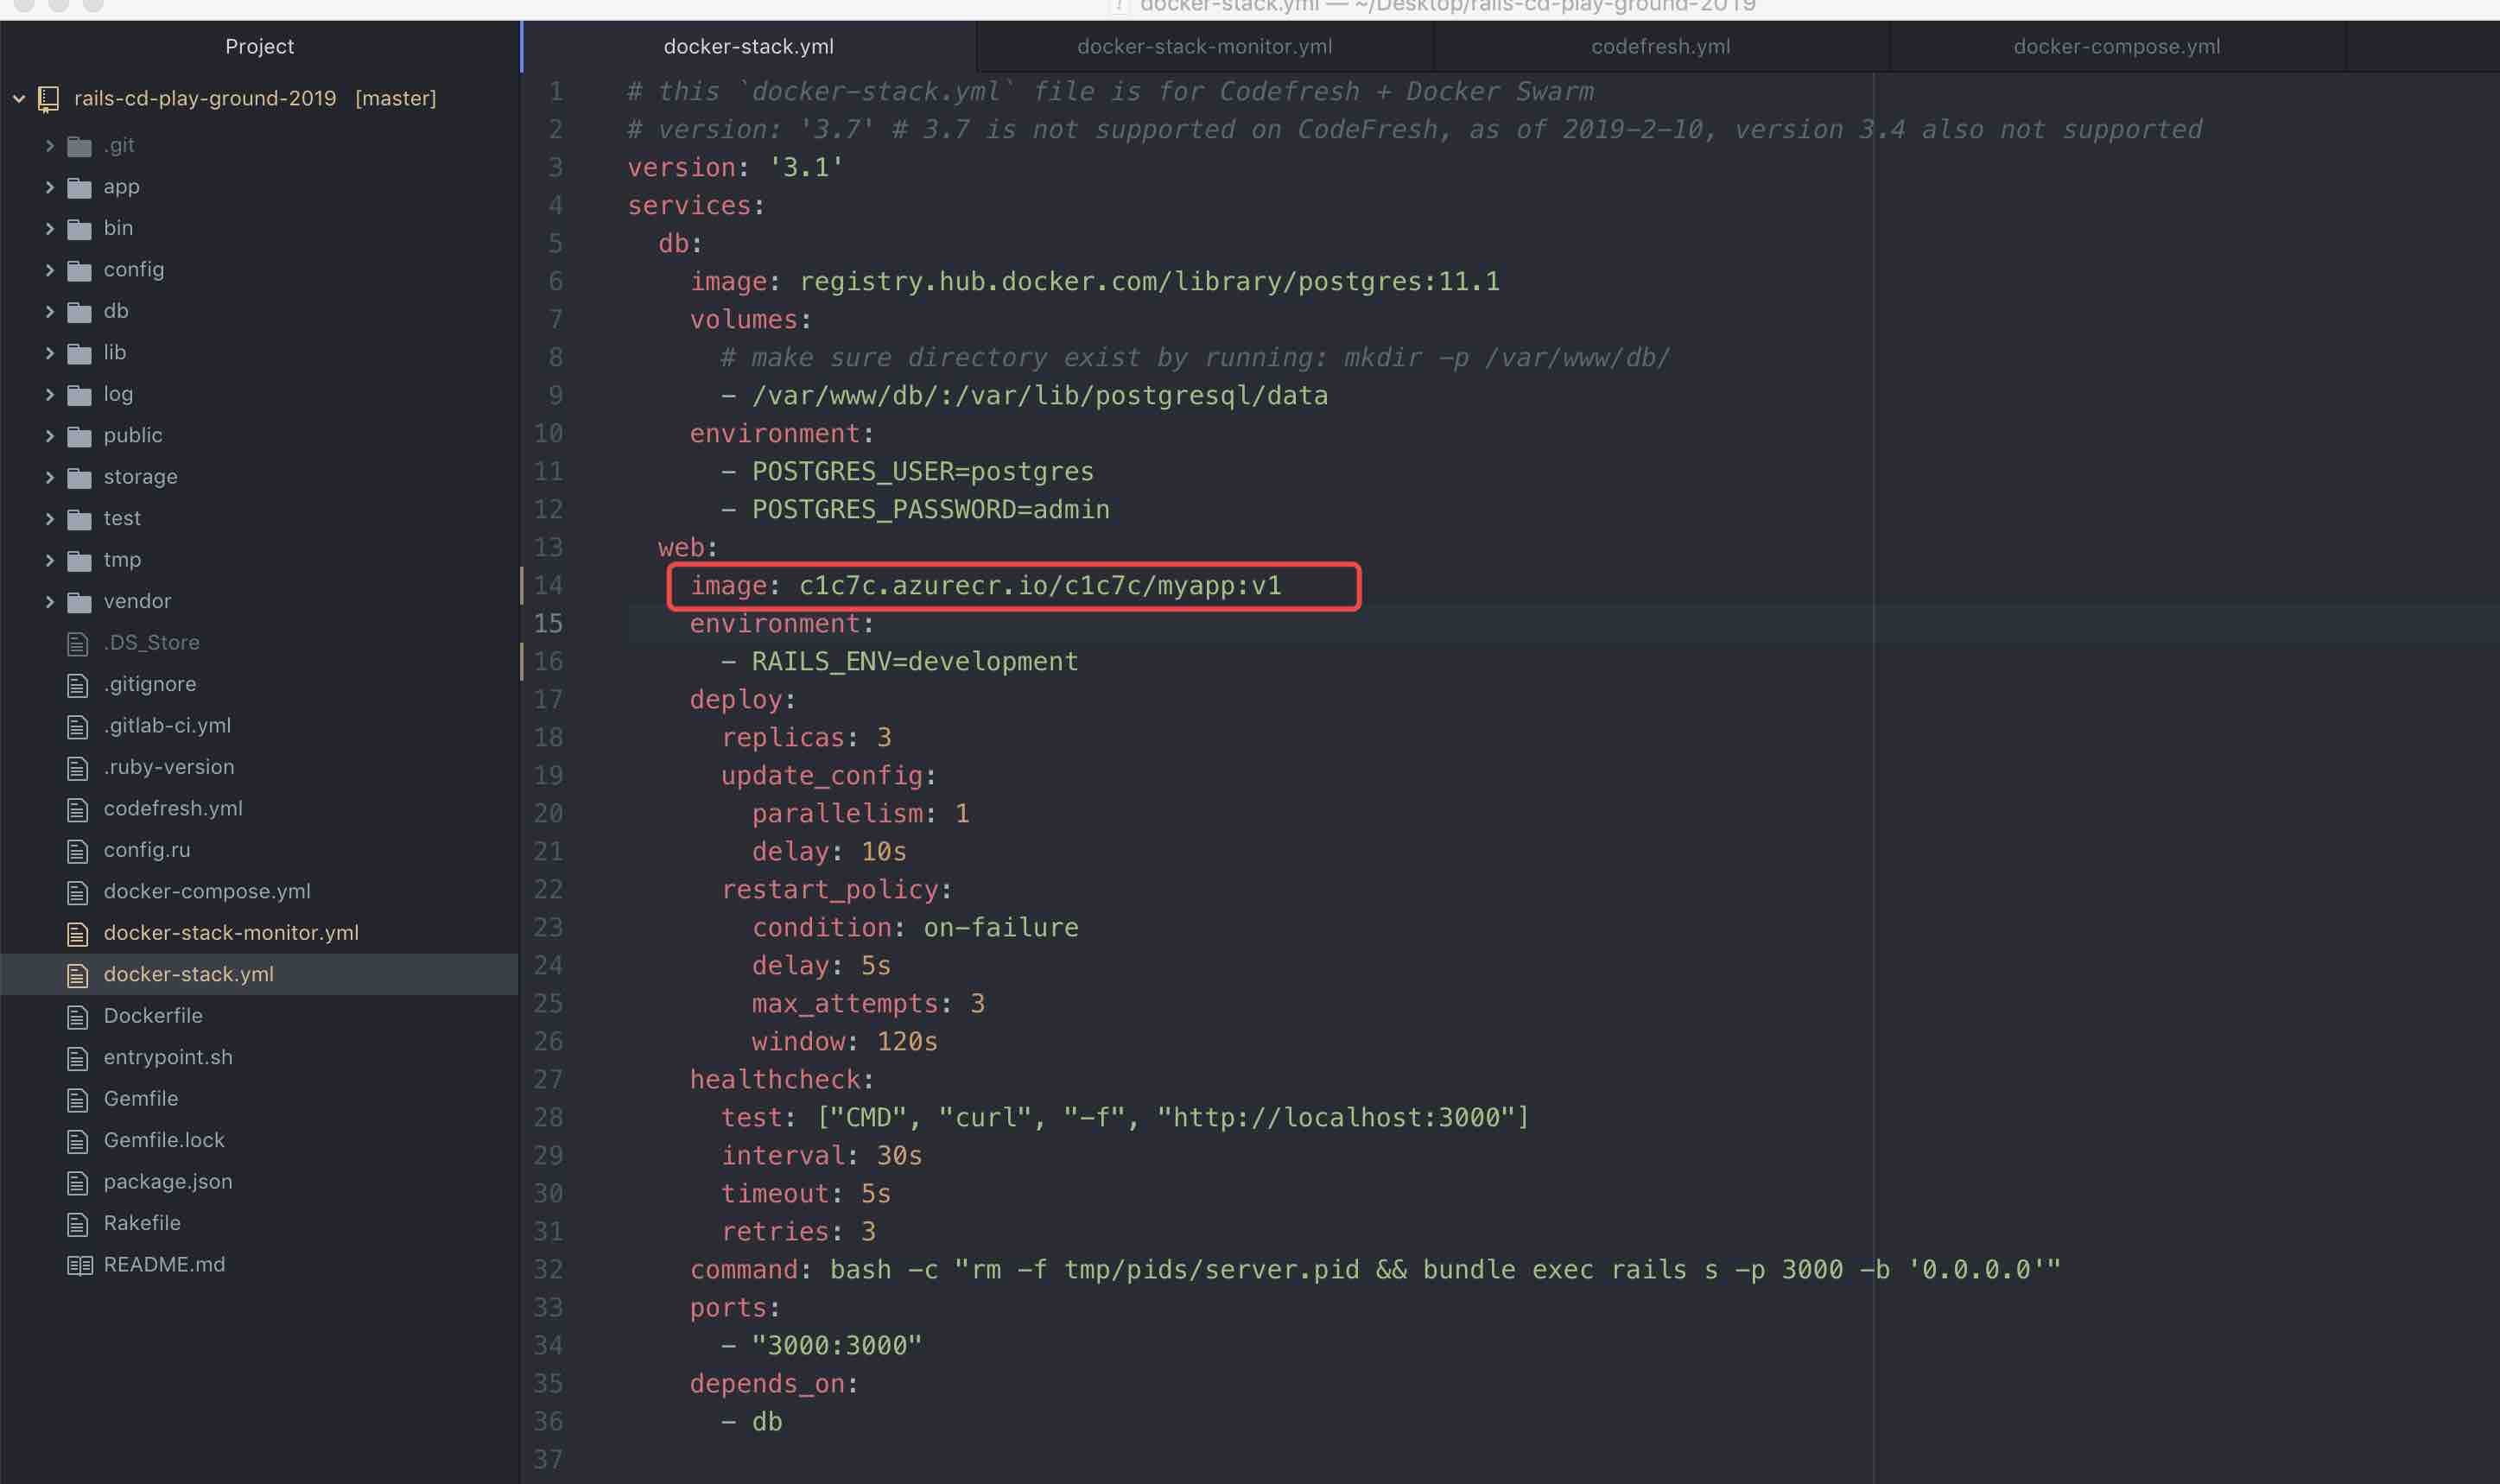Click the .gitignore file icon
The height and width of the screenshot is (1484, 2500).
coord(78,684)
